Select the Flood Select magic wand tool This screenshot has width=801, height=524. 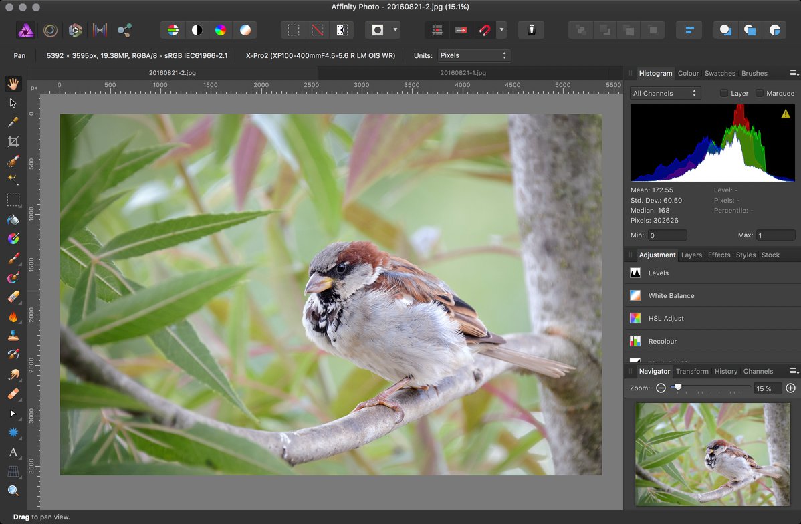click(x=13, y=180)
